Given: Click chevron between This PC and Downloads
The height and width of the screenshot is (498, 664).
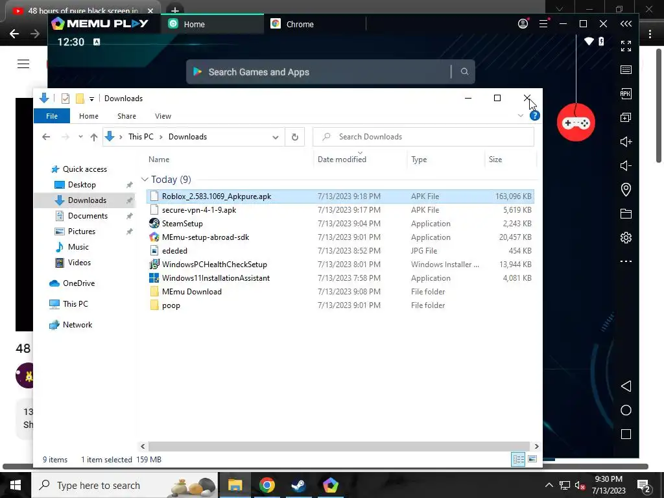Looking at the screenshot, I should (x=161, y=137).
